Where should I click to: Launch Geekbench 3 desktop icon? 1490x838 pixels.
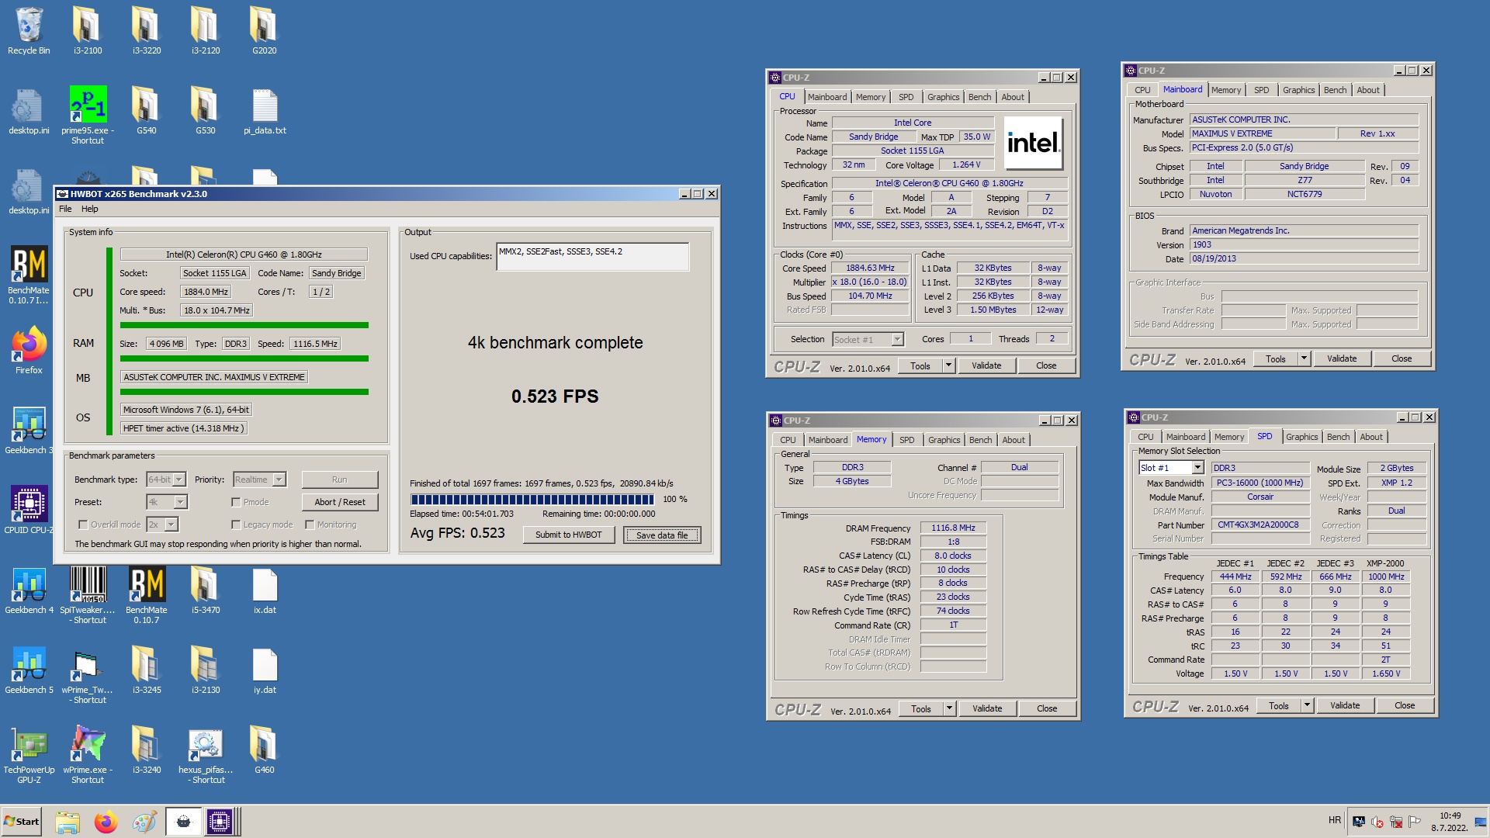click(x=29, y=431)
